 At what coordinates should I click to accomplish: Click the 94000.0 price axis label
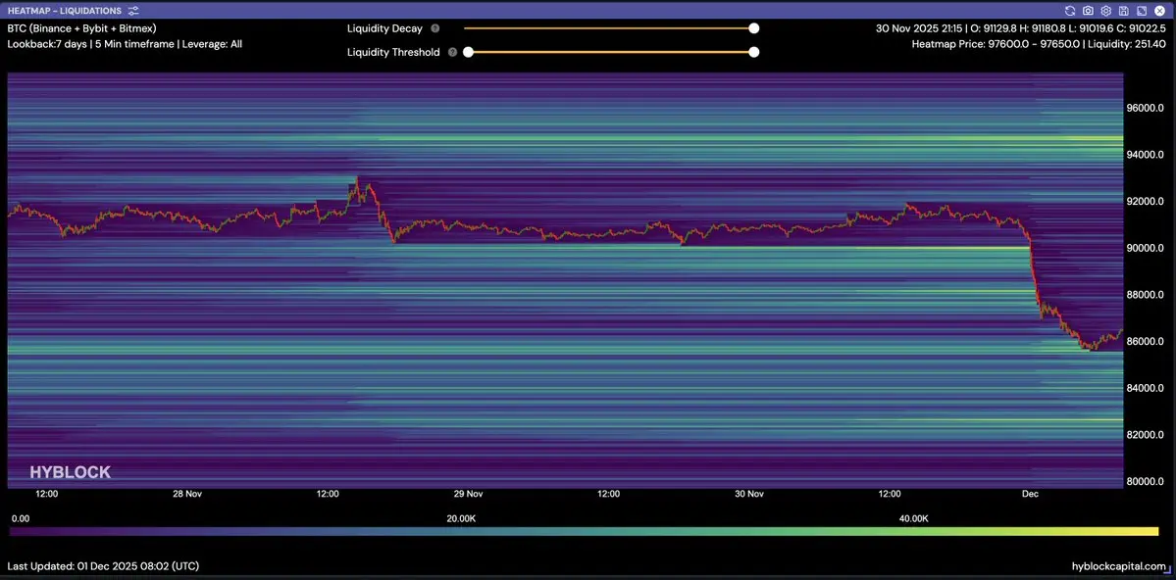[1145, 155]
